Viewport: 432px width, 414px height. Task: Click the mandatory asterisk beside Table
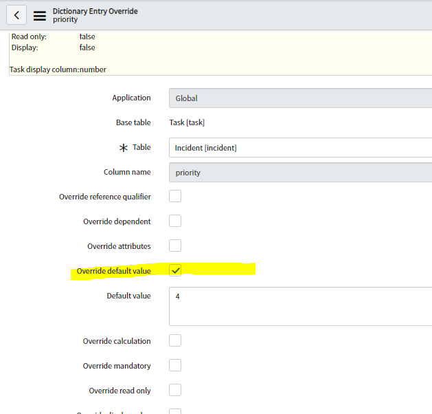point(124,148)
